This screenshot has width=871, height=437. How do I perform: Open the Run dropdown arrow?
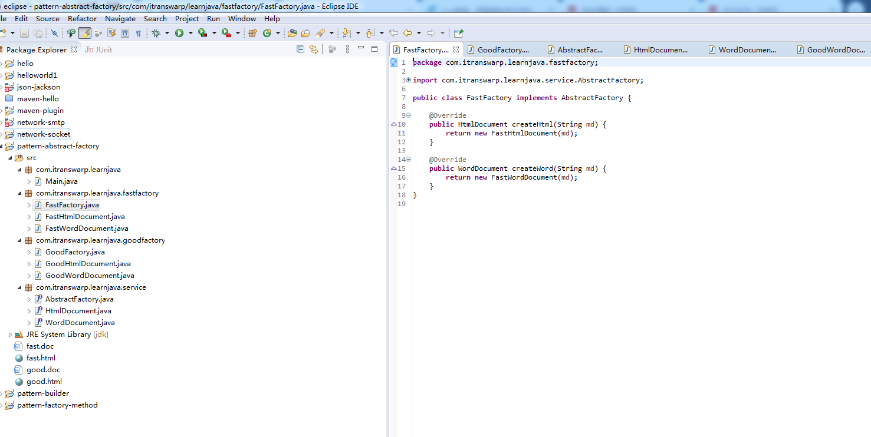click(190, 33)
